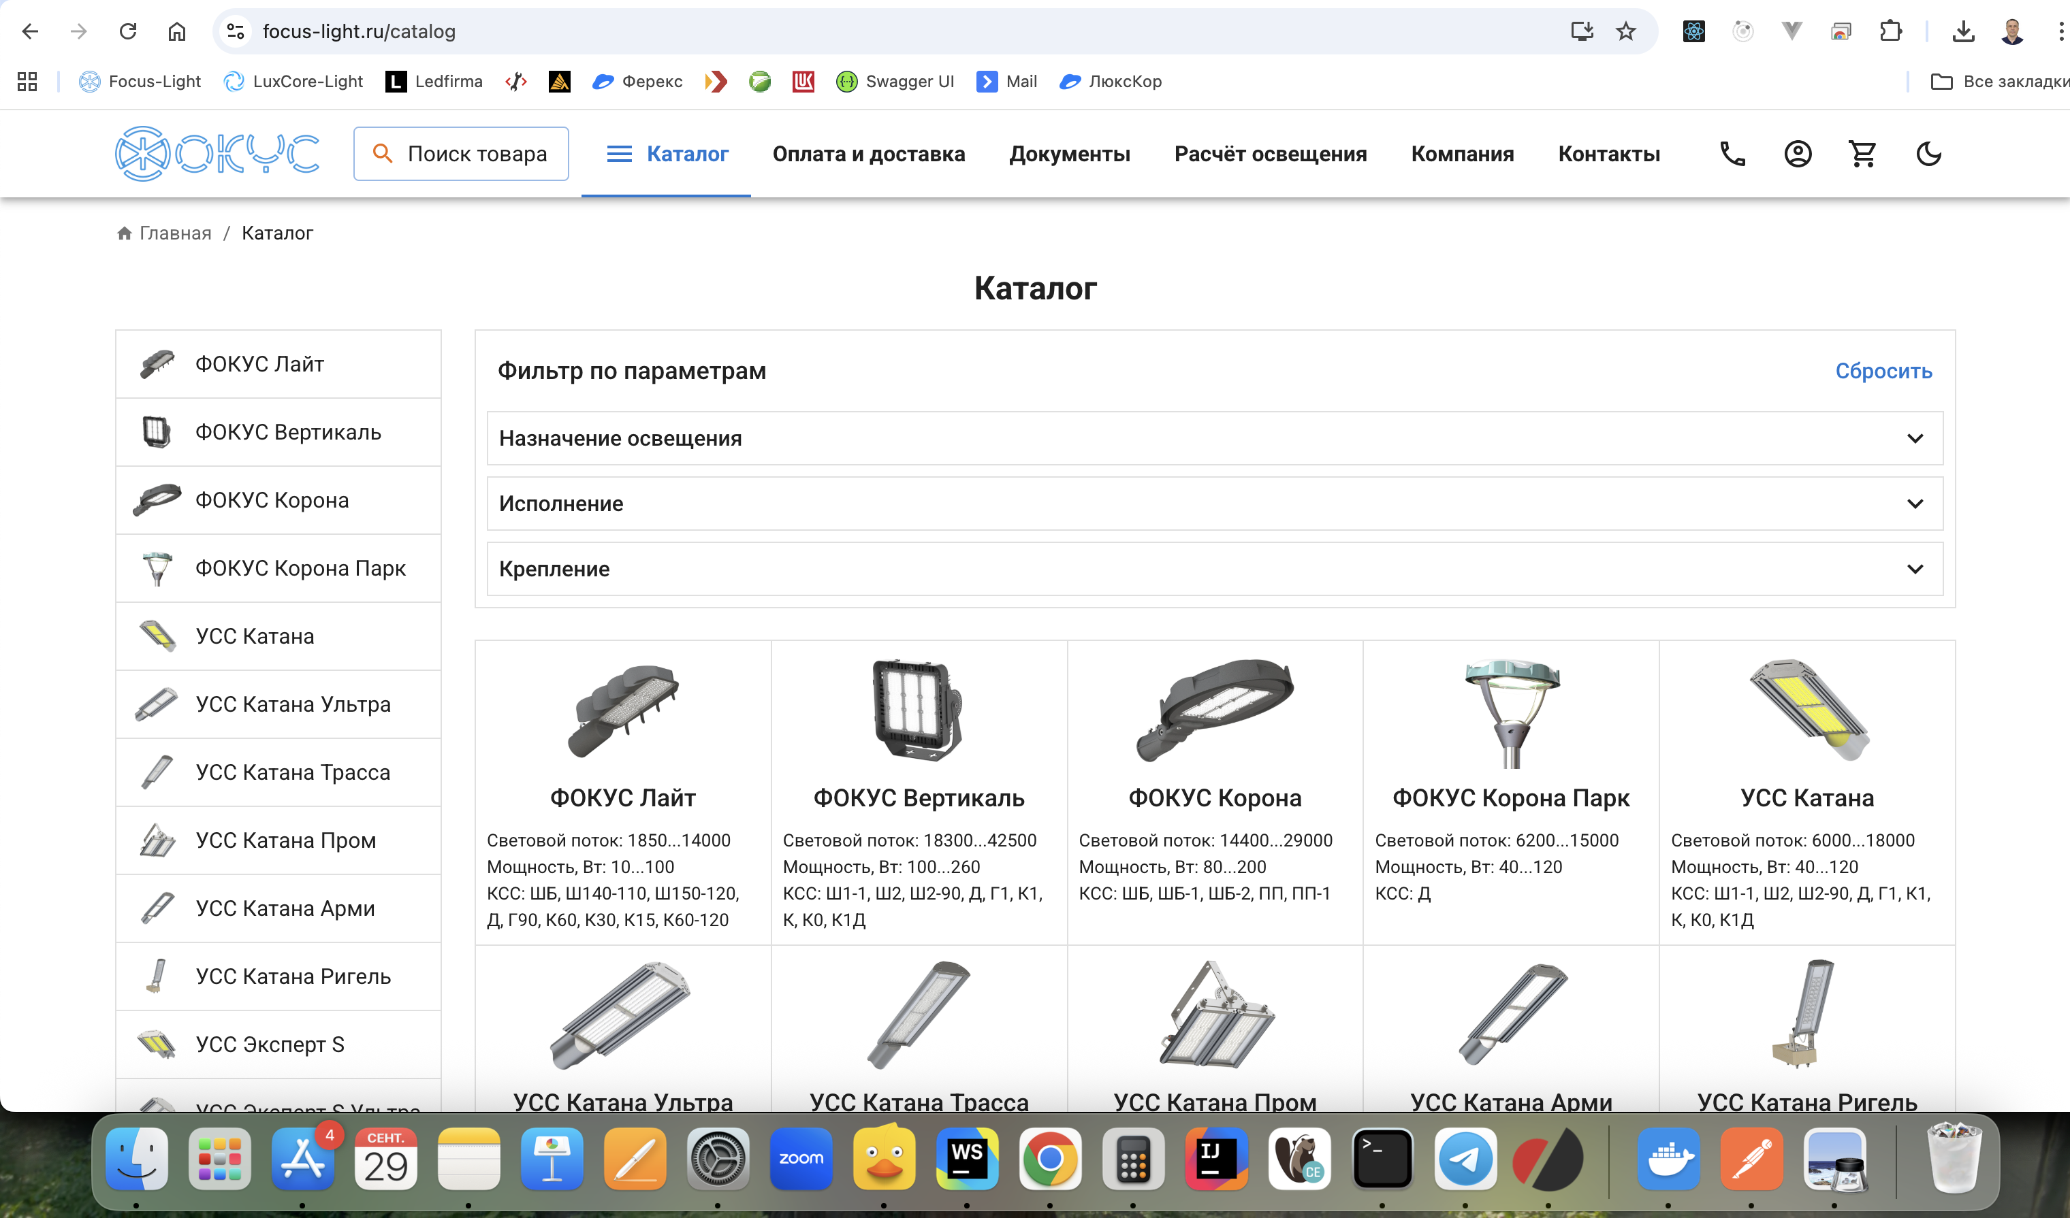The height and width of the screenshot is (1218, 2070).
Task: Expand the Исполнение filter
Action: coord(1214,503)
